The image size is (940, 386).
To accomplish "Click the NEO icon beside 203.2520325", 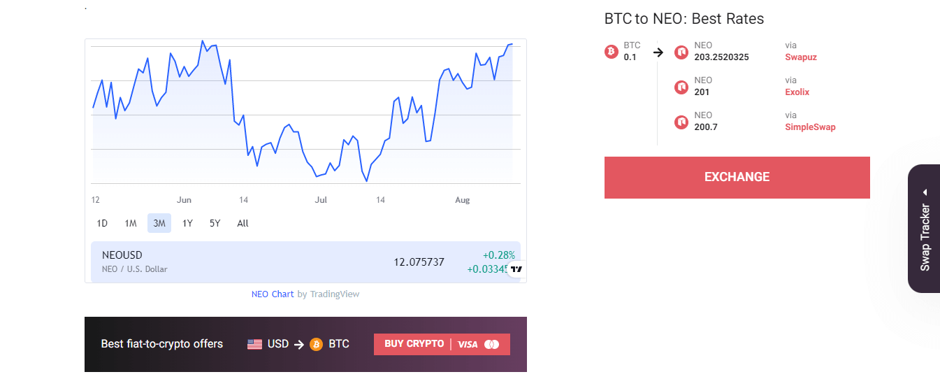I will 681,52.
